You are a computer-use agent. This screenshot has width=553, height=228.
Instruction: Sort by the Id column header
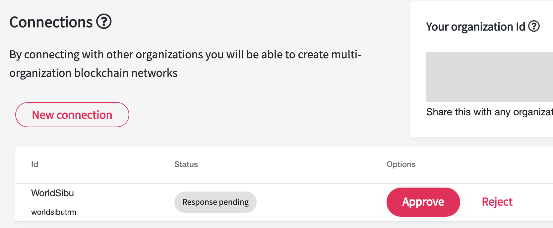coord(34,164)
